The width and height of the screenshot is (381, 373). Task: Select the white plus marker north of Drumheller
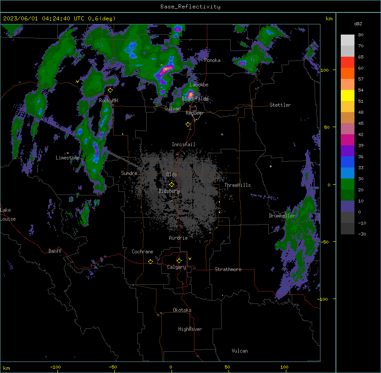271,166
